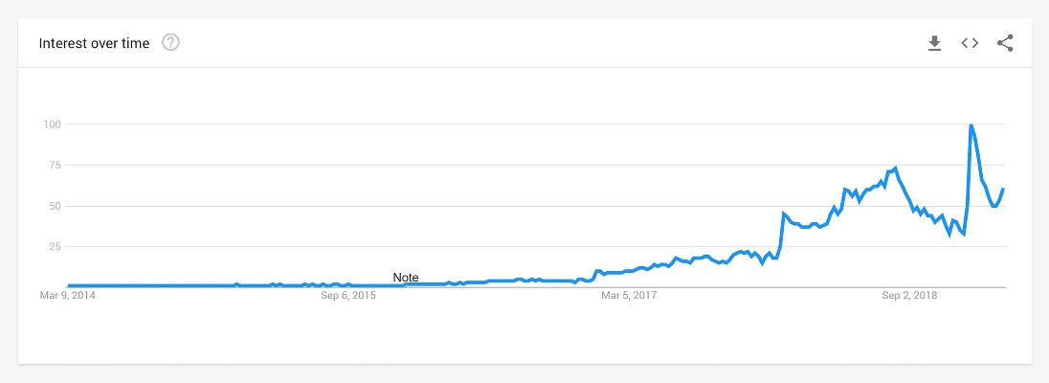This screenshot has height=383, width=1049.
Task: Click the 25 value axis label
Action: [55, 247]
